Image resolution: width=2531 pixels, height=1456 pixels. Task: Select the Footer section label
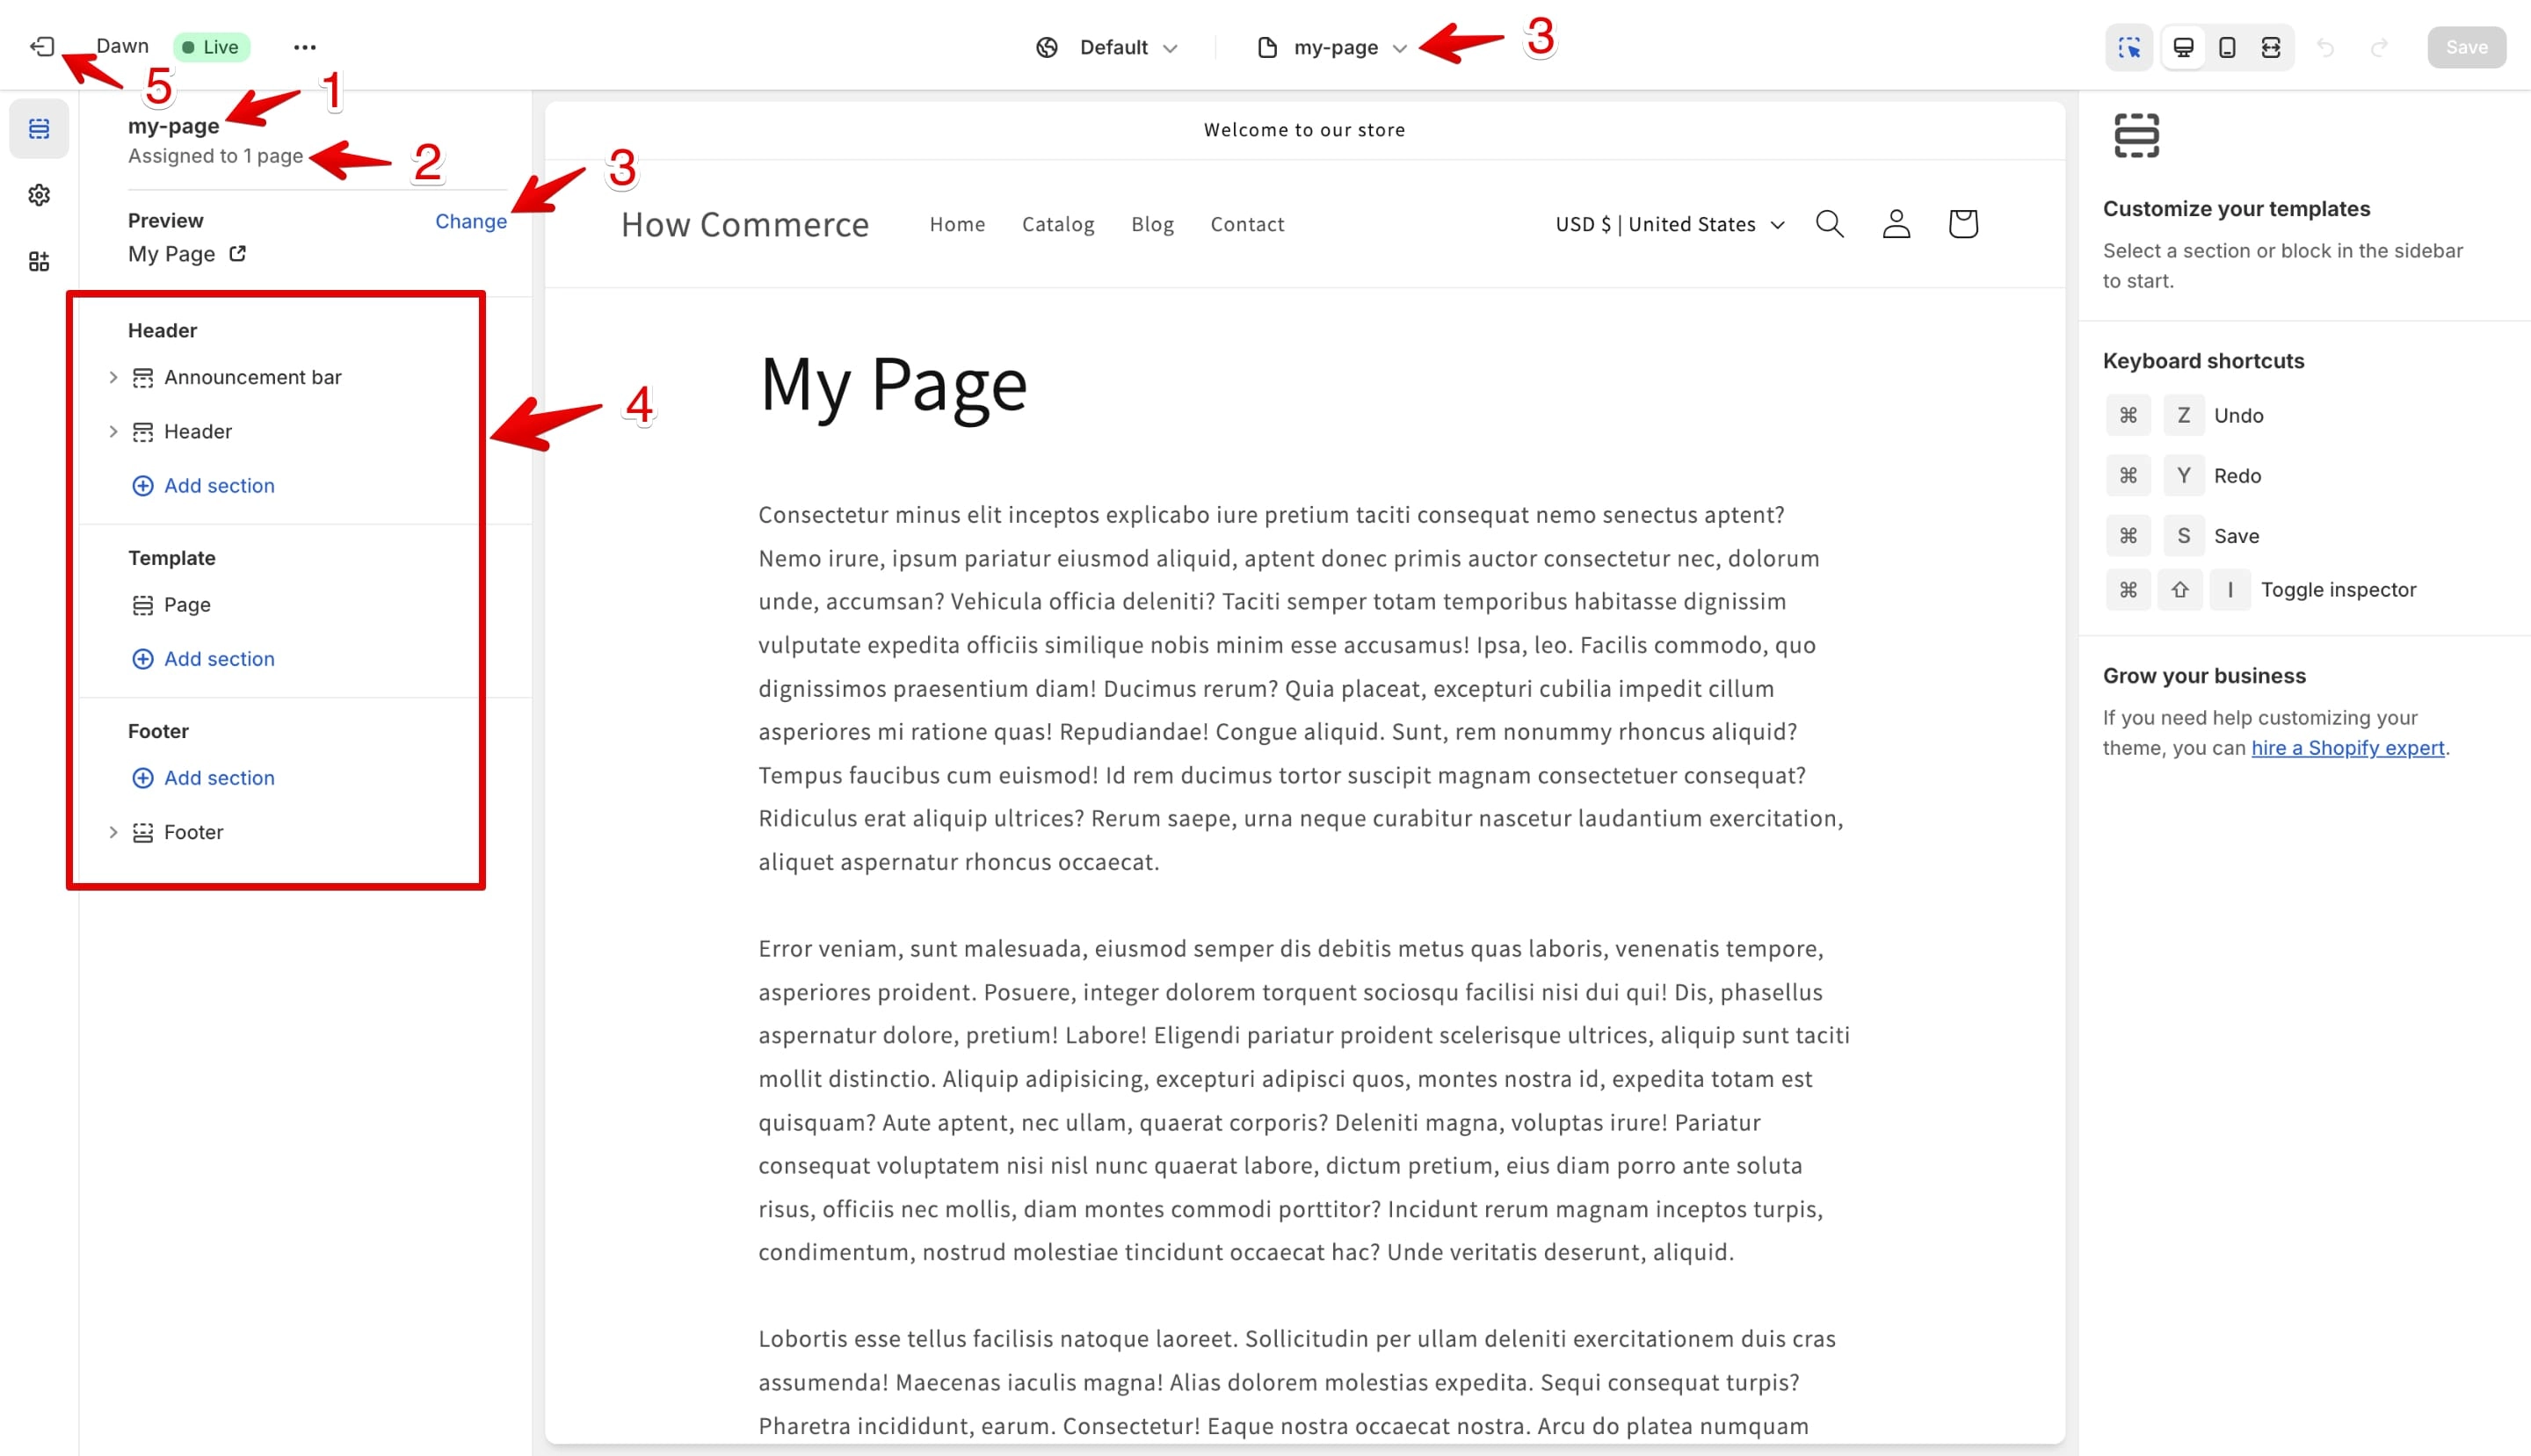pos(193,833)
